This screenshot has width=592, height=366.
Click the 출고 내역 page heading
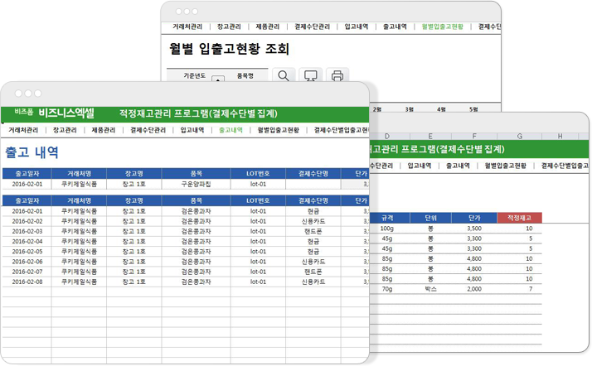coord(32,152)
